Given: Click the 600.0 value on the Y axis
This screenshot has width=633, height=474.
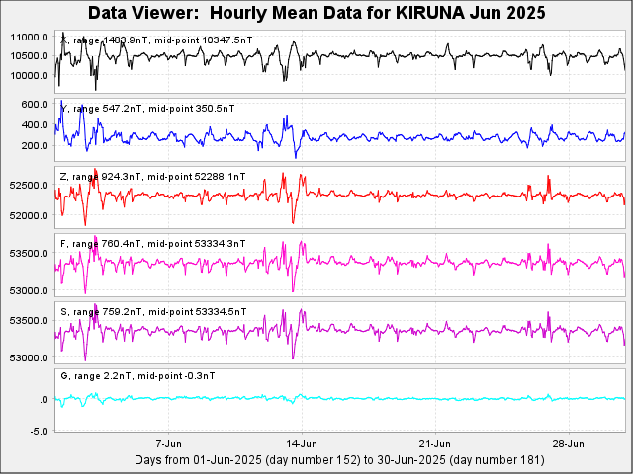Looking at the screenshot, I should pos(37,104).
